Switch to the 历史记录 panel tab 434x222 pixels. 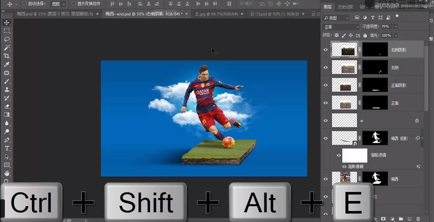[345, 7]
